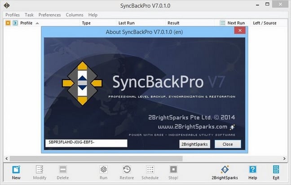The height and width of the screenshot is (185, 291).
Task: Toggle the Profile column sort arrow
Action: [37, 23]
